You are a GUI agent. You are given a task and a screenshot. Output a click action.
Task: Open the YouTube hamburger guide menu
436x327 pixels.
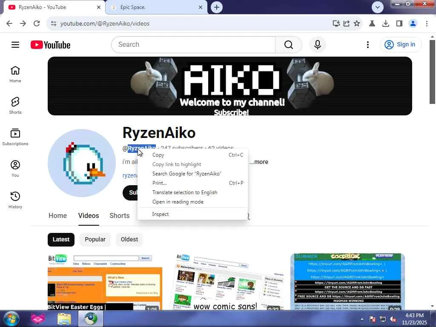[15, 45]
